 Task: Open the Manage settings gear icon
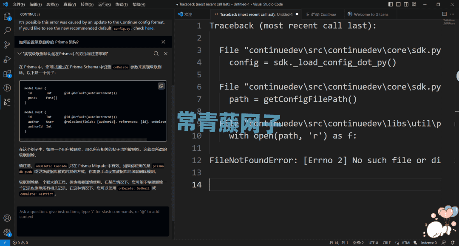coord(7,232)
